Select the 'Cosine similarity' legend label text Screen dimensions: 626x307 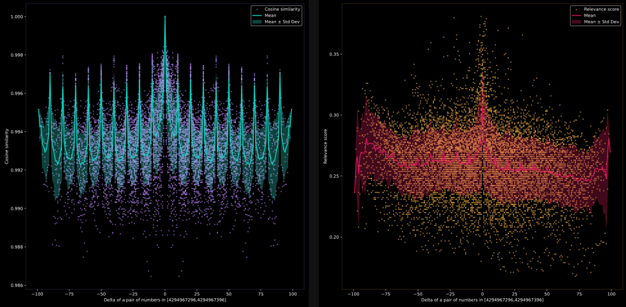(282, 9)
